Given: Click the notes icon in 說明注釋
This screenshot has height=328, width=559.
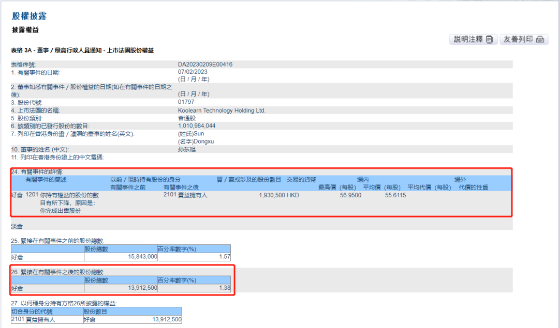Looking at the screenshot, I should 490,39.
